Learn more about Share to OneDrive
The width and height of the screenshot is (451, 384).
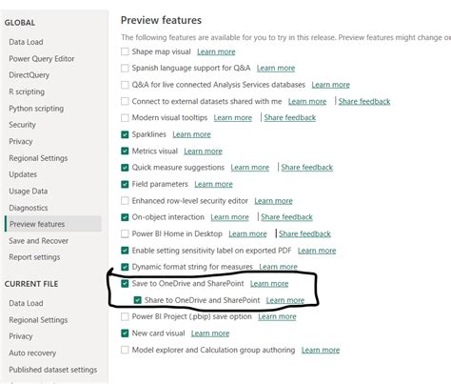(x=285, y=300)
